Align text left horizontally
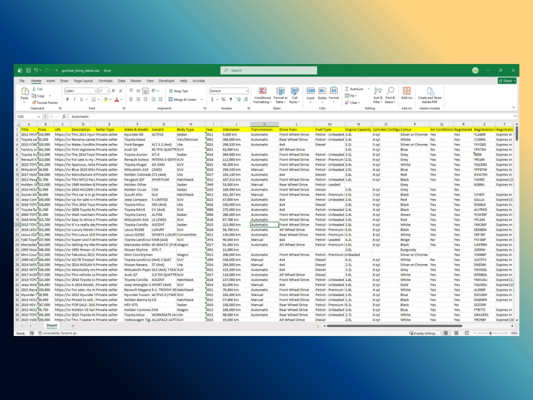Image resolution: width=533 pixels, height=400 pixels. click(x=131, y=99)
